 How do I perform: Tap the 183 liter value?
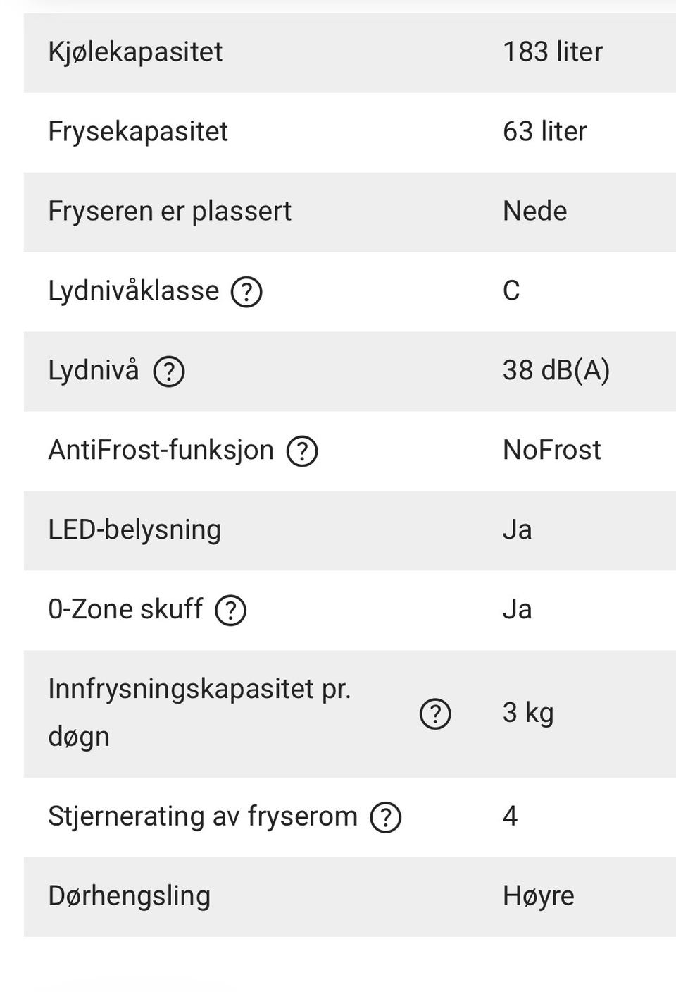[x=553, y=52]
